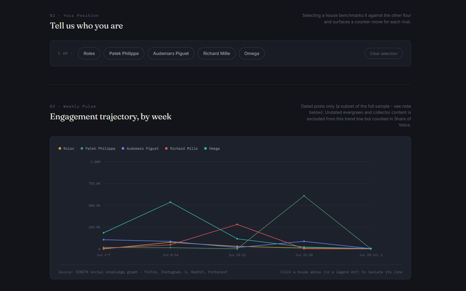Pick the Richard Mille house button
466x291 pixels.
click(x=216, y=53)
